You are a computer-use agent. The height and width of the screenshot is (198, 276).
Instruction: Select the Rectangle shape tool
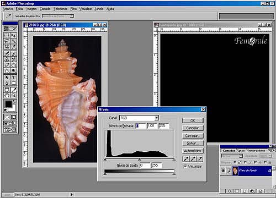[x=14, y=83]
